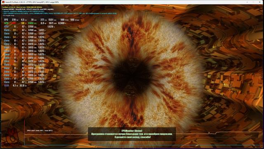Click the fan speed value 1671
The image size is (264, 149).
[x=51, y=23]
